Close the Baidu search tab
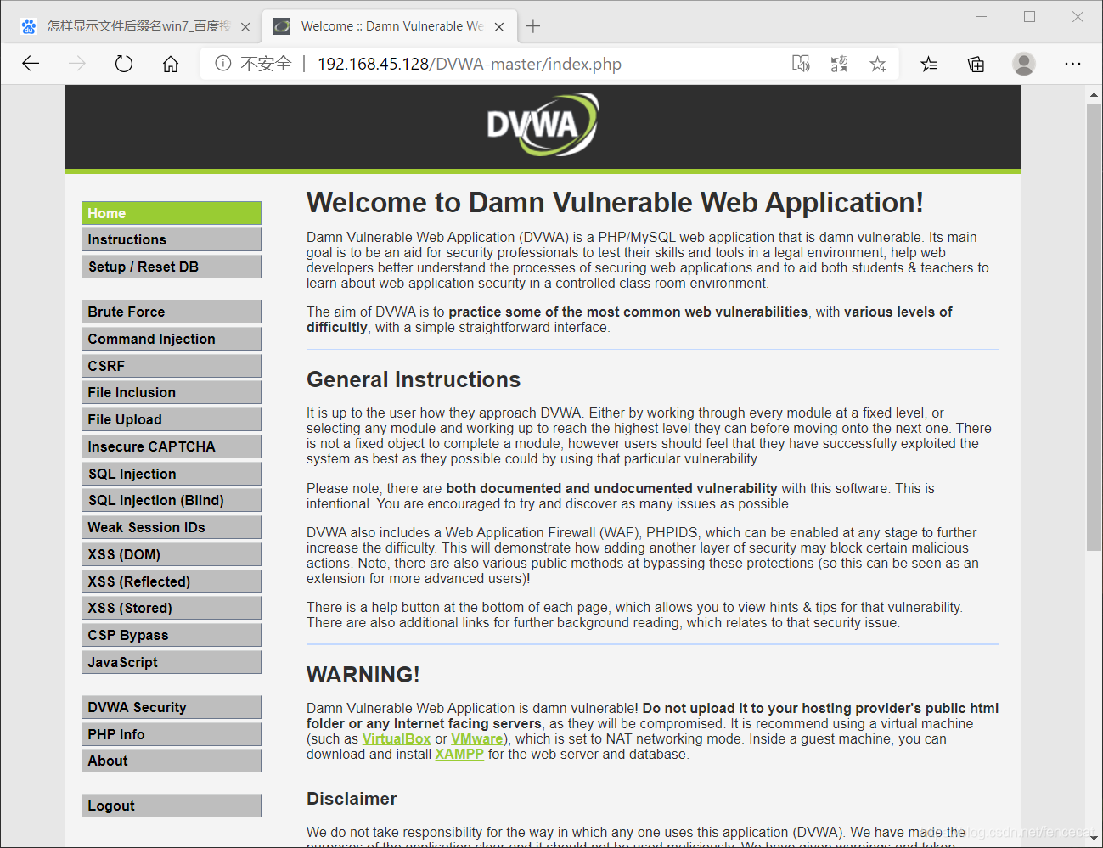1103x848 pixels. pyautogui.click(x=245, y=27)
